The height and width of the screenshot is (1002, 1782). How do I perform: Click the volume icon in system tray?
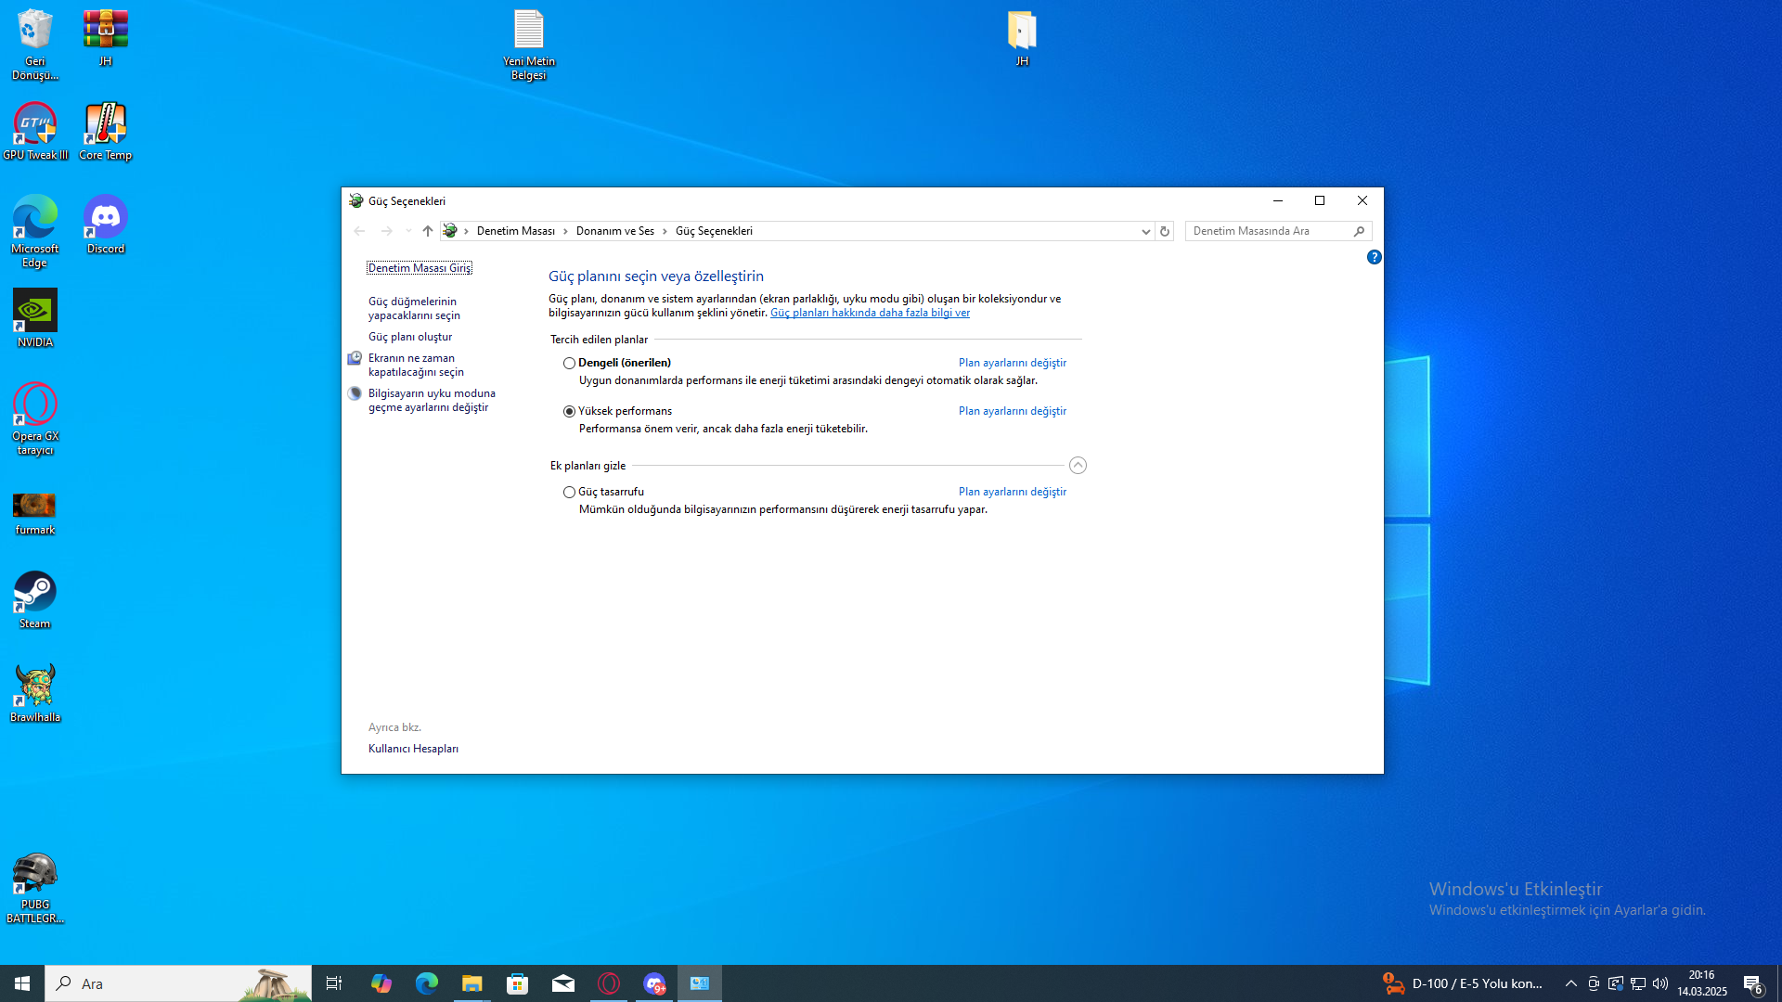pos(1660,983)
